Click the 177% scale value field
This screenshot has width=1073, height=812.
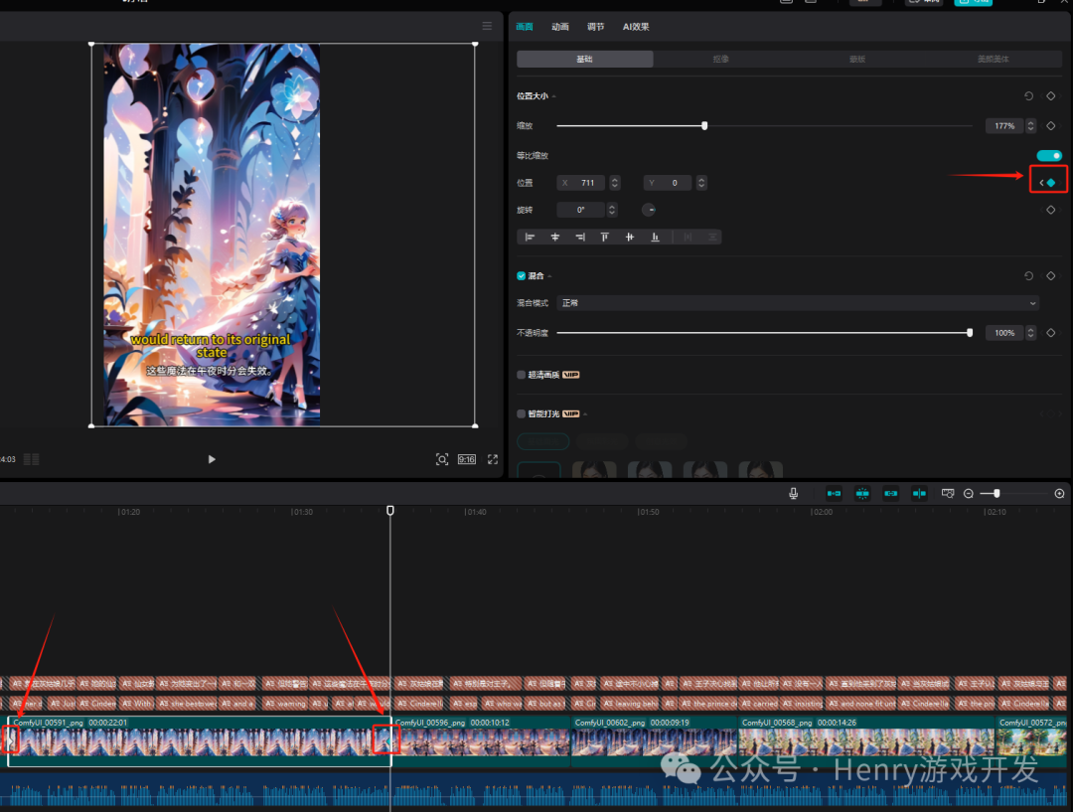pyautogui.click(x=1003, y=126)
